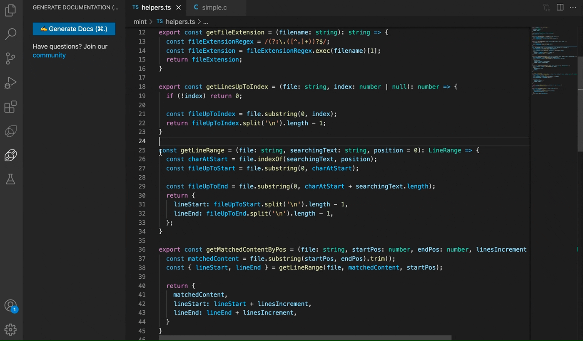The width and height of the screenshot is (583, 341).
Task: Open the Explorer view in activity bar
Action: click(10, 10)
